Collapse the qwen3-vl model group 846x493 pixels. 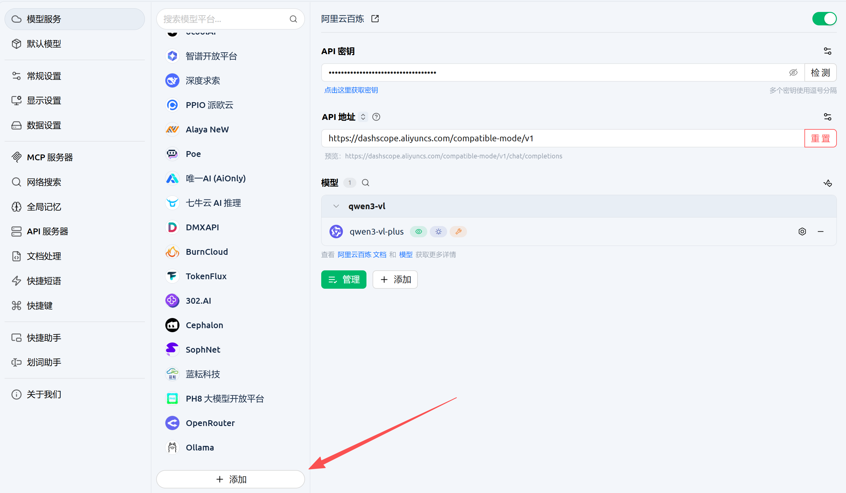(336, 206)
